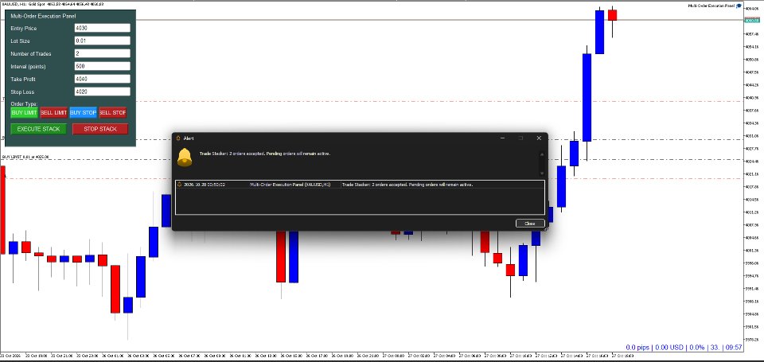Screen dimensions: 764x362
Task: Focus the Number of Trades field
Action: coord(103,53)
